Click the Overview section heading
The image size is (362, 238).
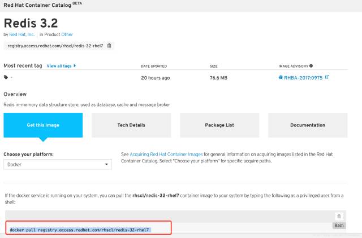coord(15,94)
